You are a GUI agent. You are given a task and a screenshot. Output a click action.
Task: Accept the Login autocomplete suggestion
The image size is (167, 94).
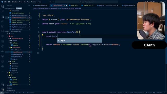click(x=80, y=40)
